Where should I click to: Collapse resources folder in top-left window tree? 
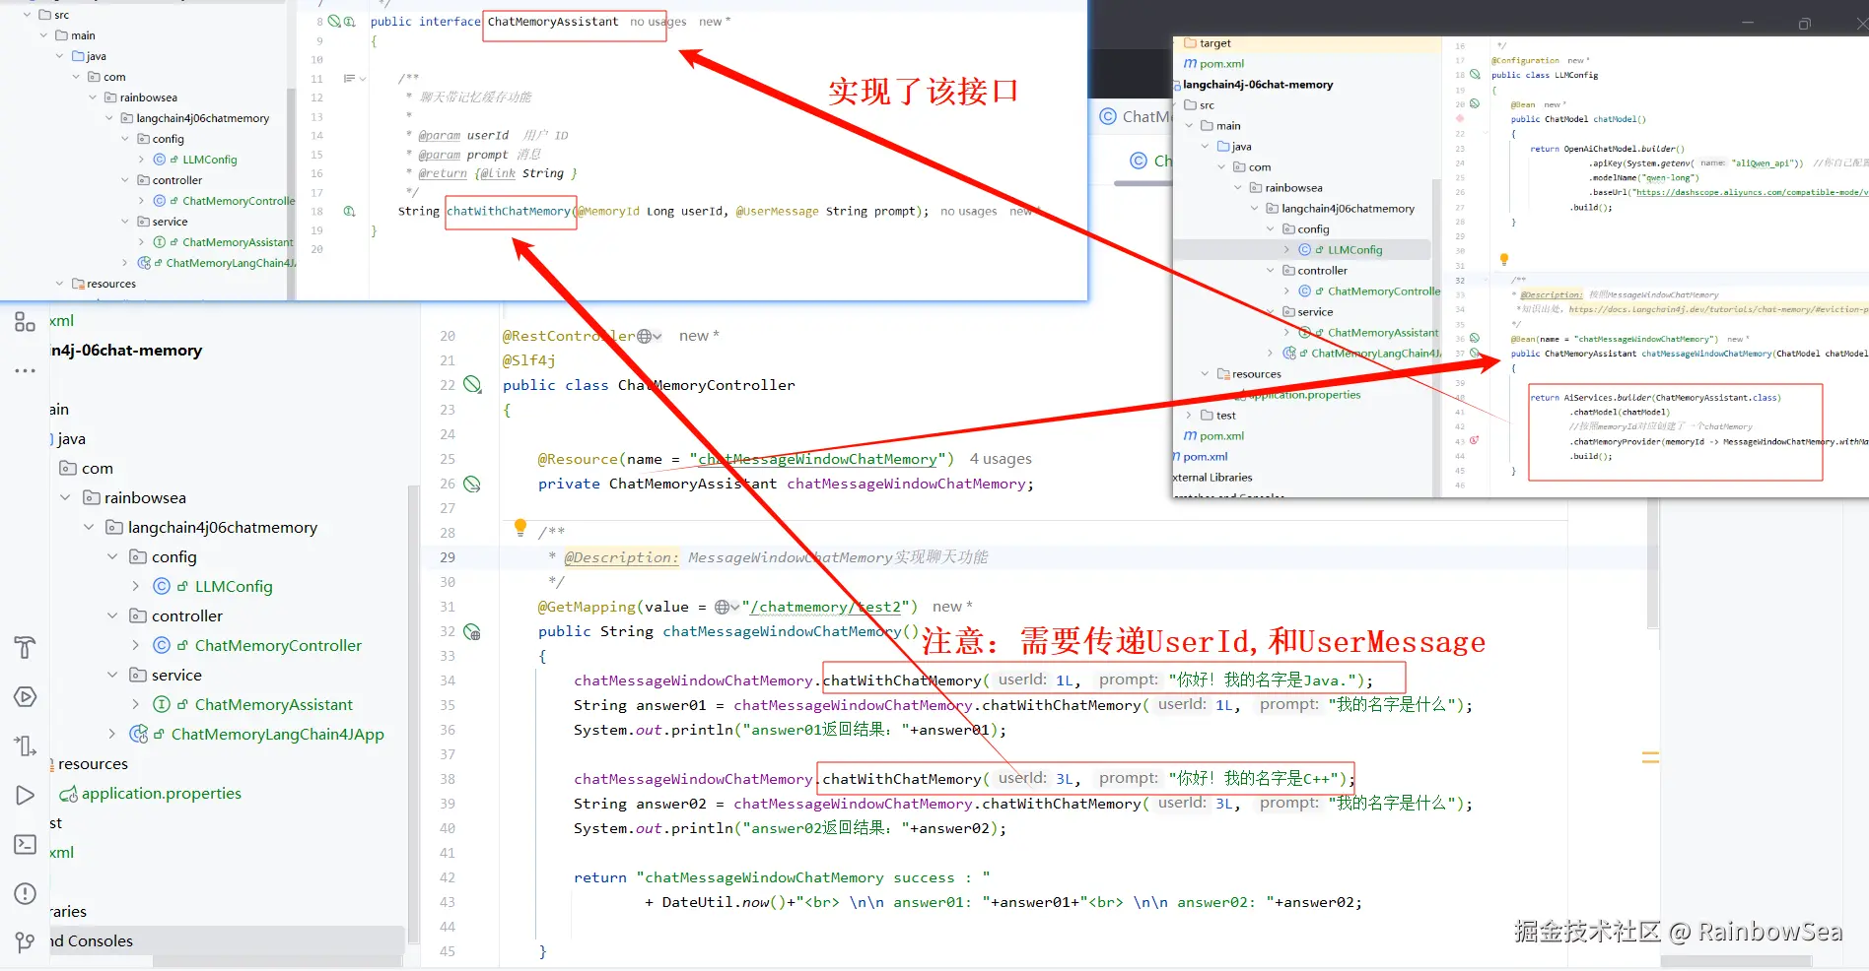click(x=60, y=284)
